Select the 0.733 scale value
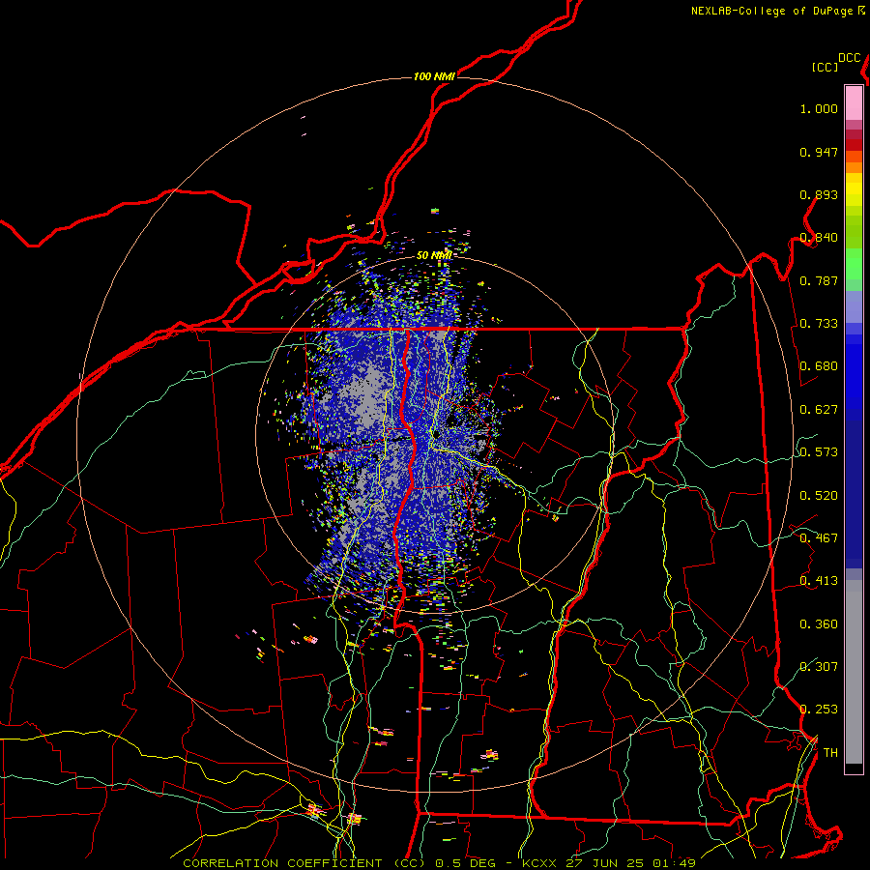Image resolution: width=870 pixels, height=870 pixels. tap(819, 324)
